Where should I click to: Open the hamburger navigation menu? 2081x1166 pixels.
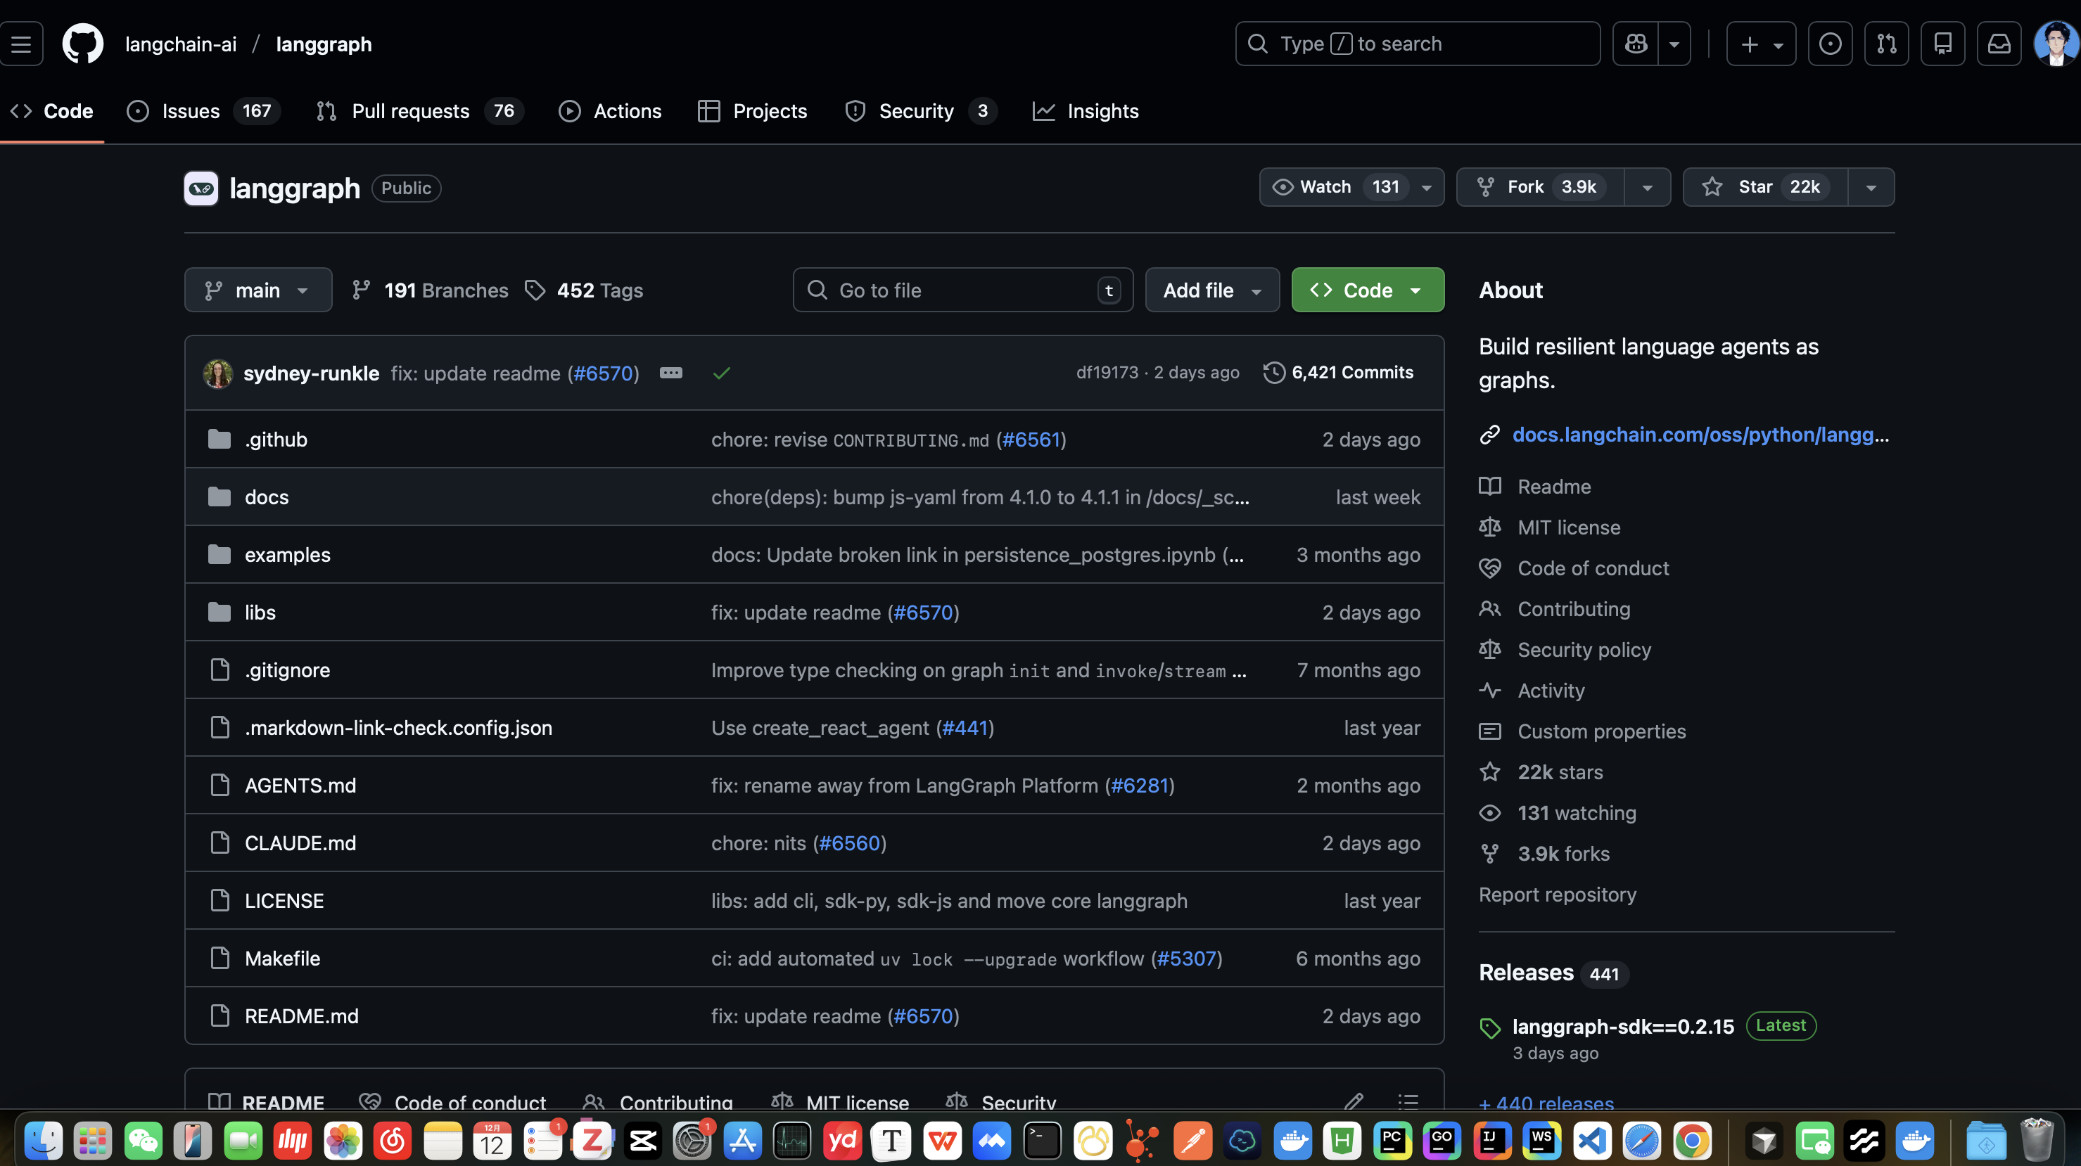pos(22,44)
